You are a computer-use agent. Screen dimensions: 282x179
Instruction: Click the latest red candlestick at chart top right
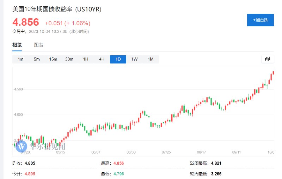273,73
